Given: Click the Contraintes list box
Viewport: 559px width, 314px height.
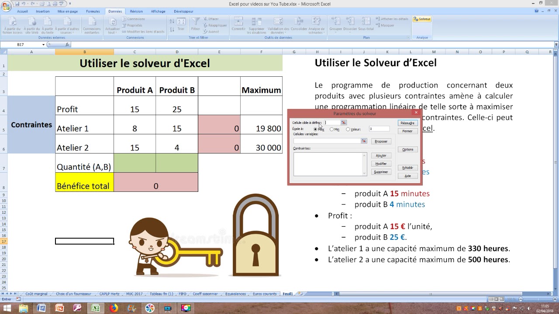Looking at the screenshot, I should coord(330,164).
